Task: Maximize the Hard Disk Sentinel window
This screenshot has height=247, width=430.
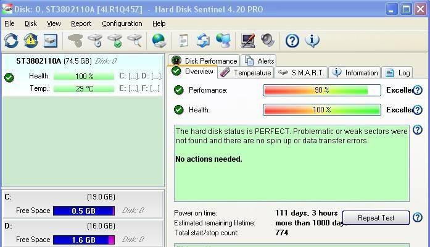Action: (x=406, y=9)
